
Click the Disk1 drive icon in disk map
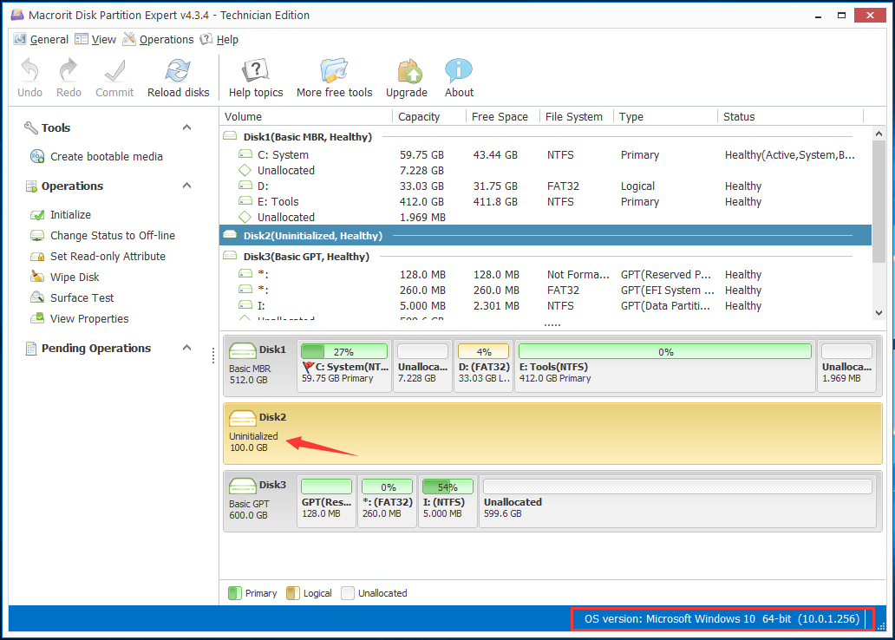(243, 350)
